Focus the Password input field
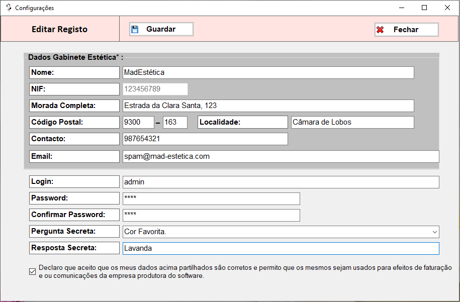The width and height of the screenshot is (460, 302). (211, 198)
